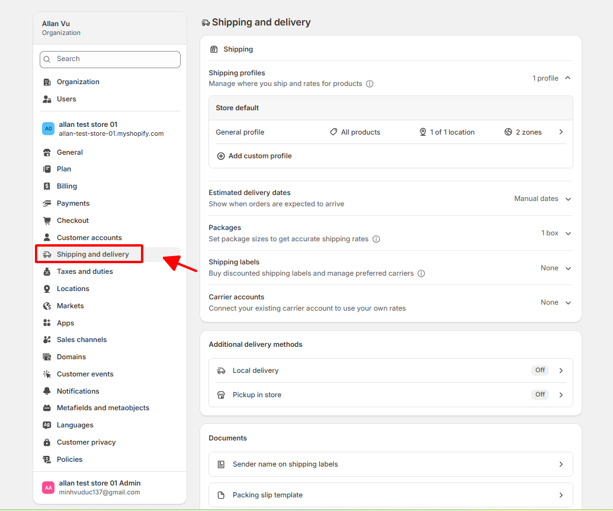Expand the Estimated delivery dates chevron
613x511 pixels.
[x=568, y=199]
